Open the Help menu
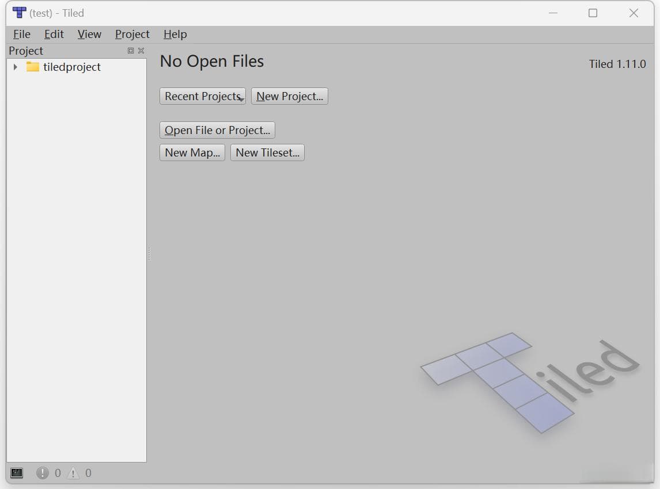Image resolution: width=660 pixels, height=489 pixels. click(x=175, y=34)
